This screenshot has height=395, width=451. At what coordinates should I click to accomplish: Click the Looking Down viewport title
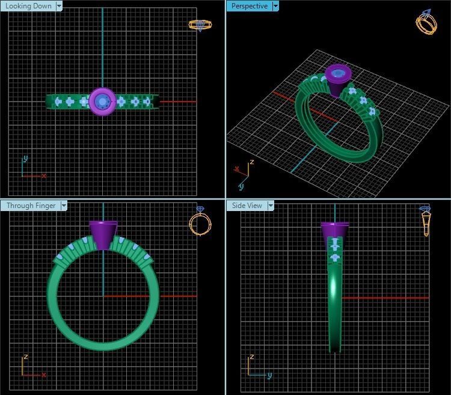[28, 6]
